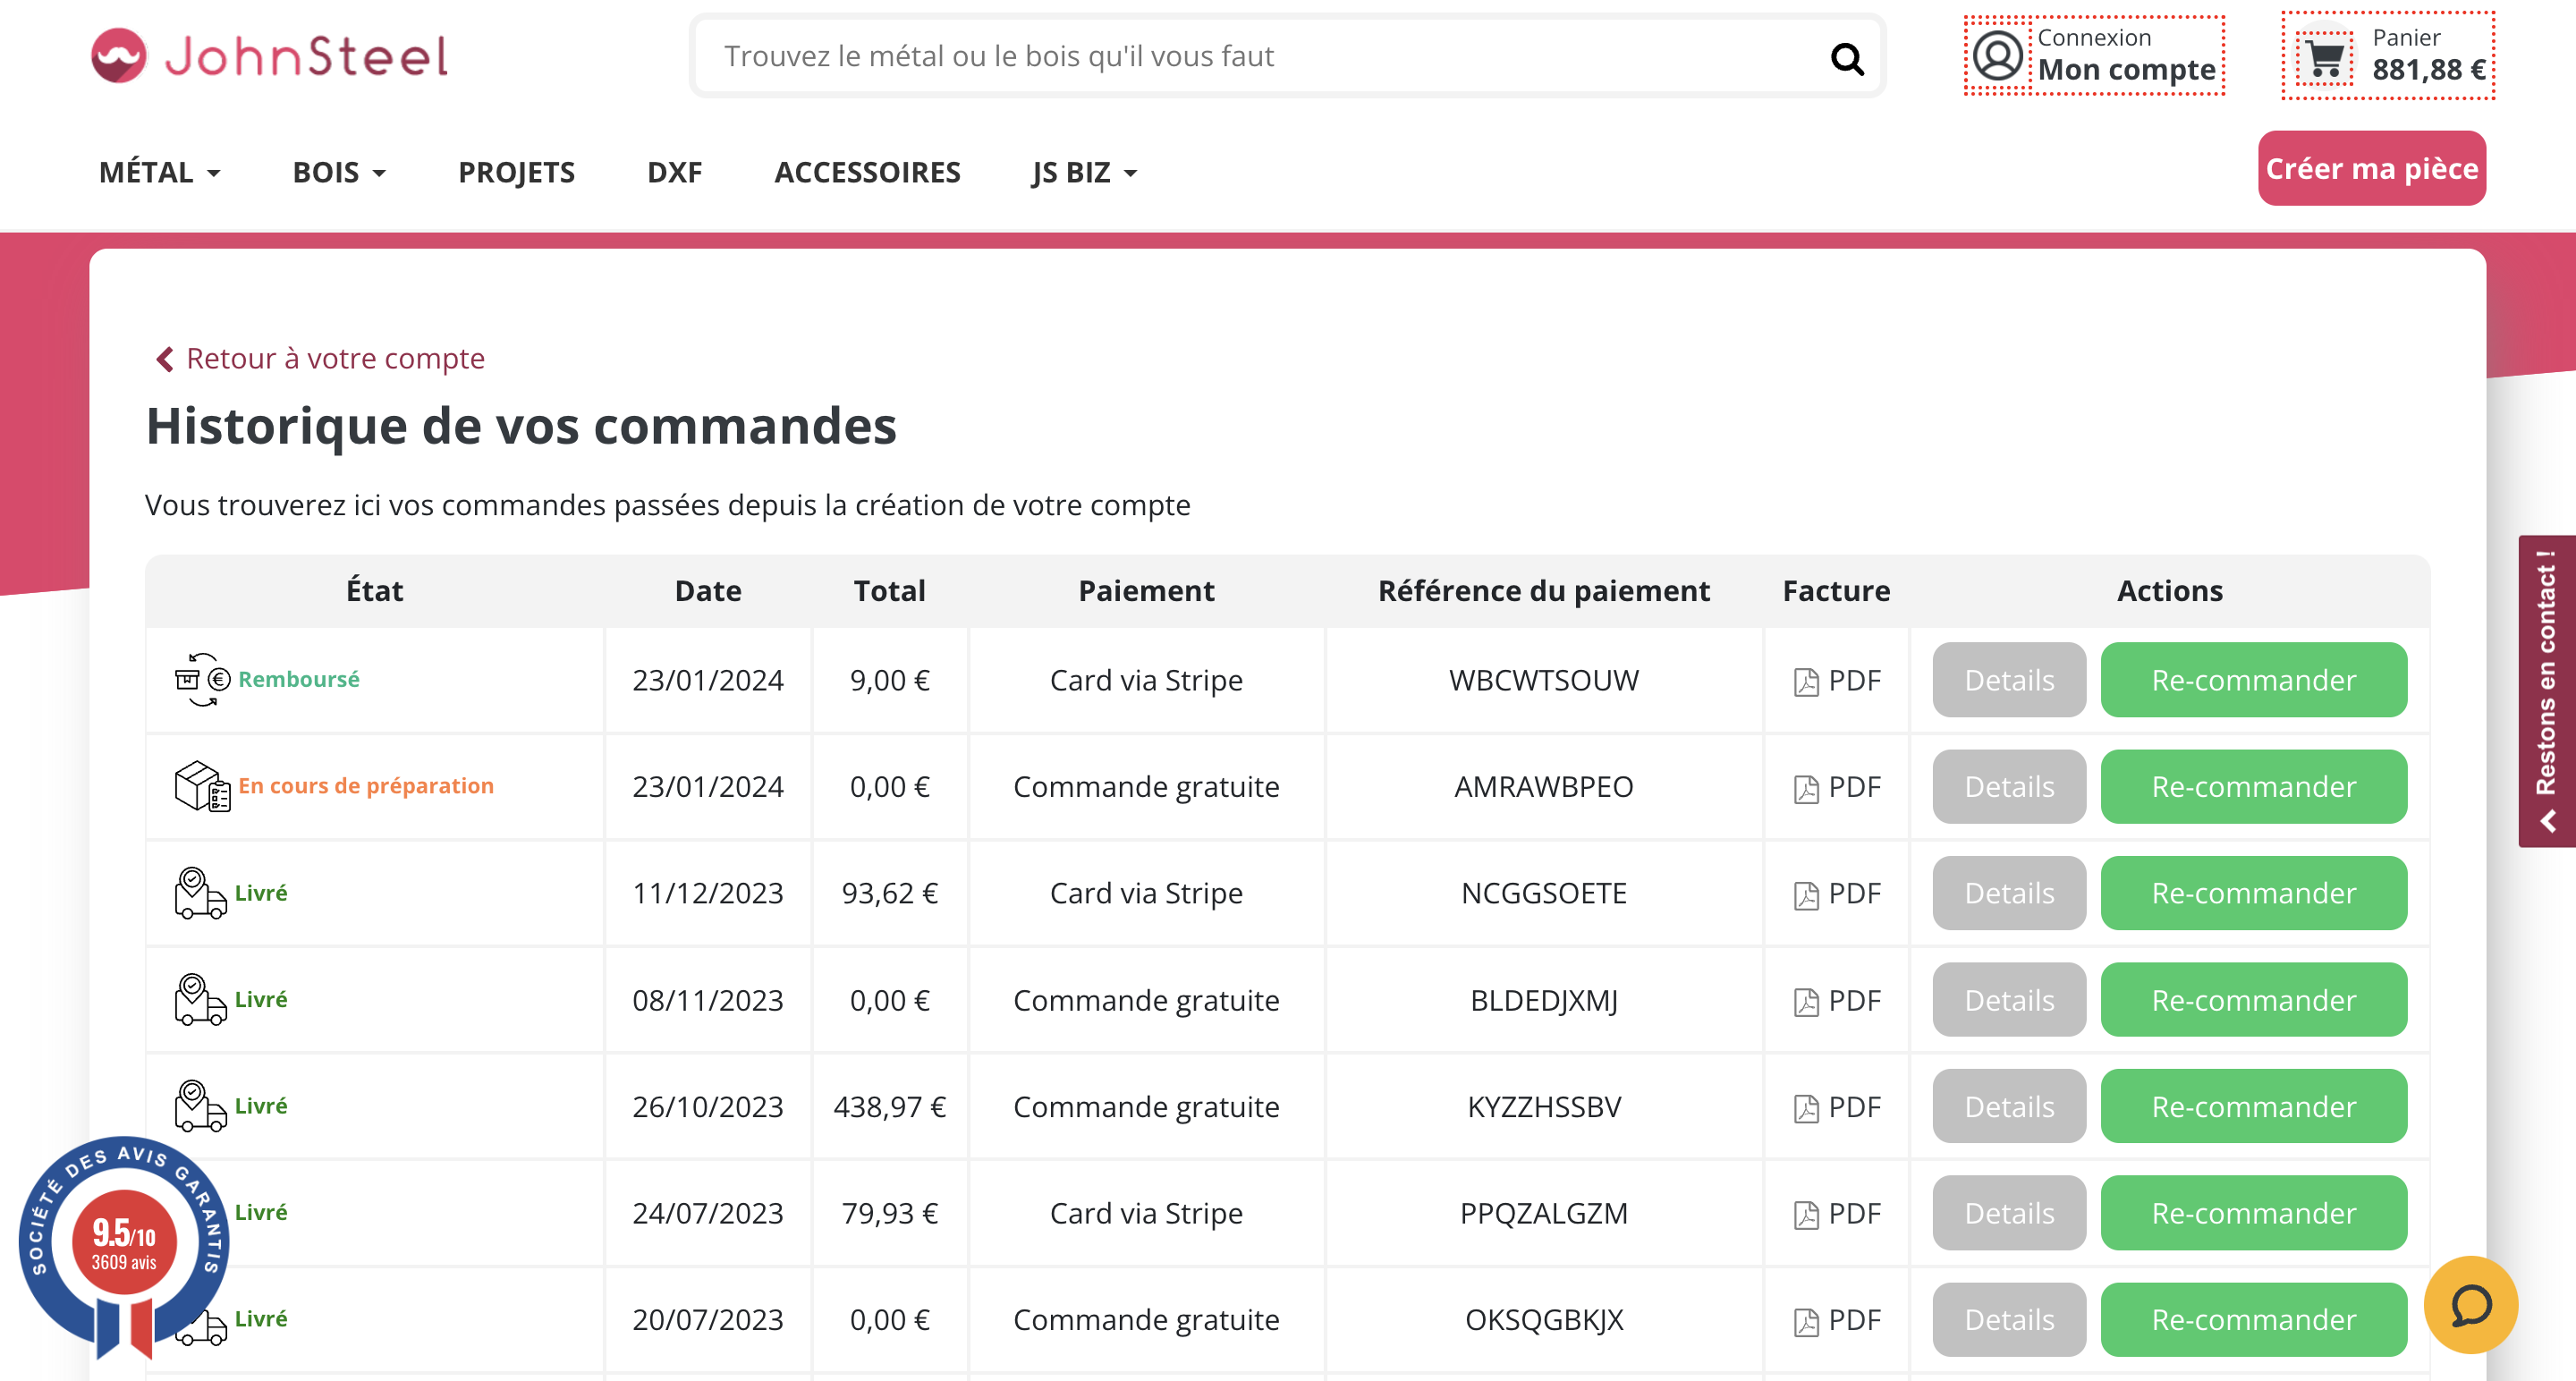The height and width of the screenshot is (1381, 2576).
Task: Re-commander order BLDEDJXMJ
Action: pyautogui.click(x=2253, y=1000)
